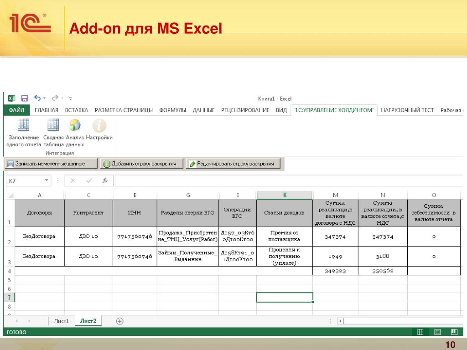Select column header O
The width and height of the screenshot is (467, 350).
(434, 195)
